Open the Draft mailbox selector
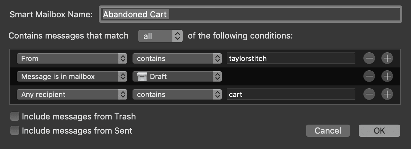 [177, 76]
